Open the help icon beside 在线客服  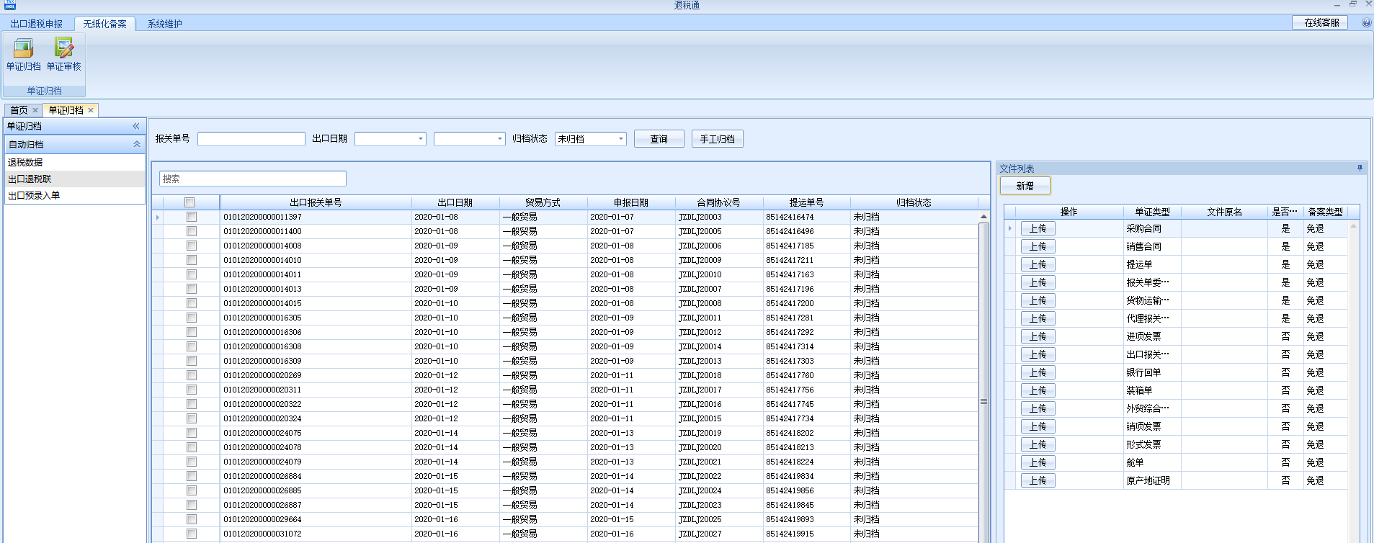[1366, 22]
